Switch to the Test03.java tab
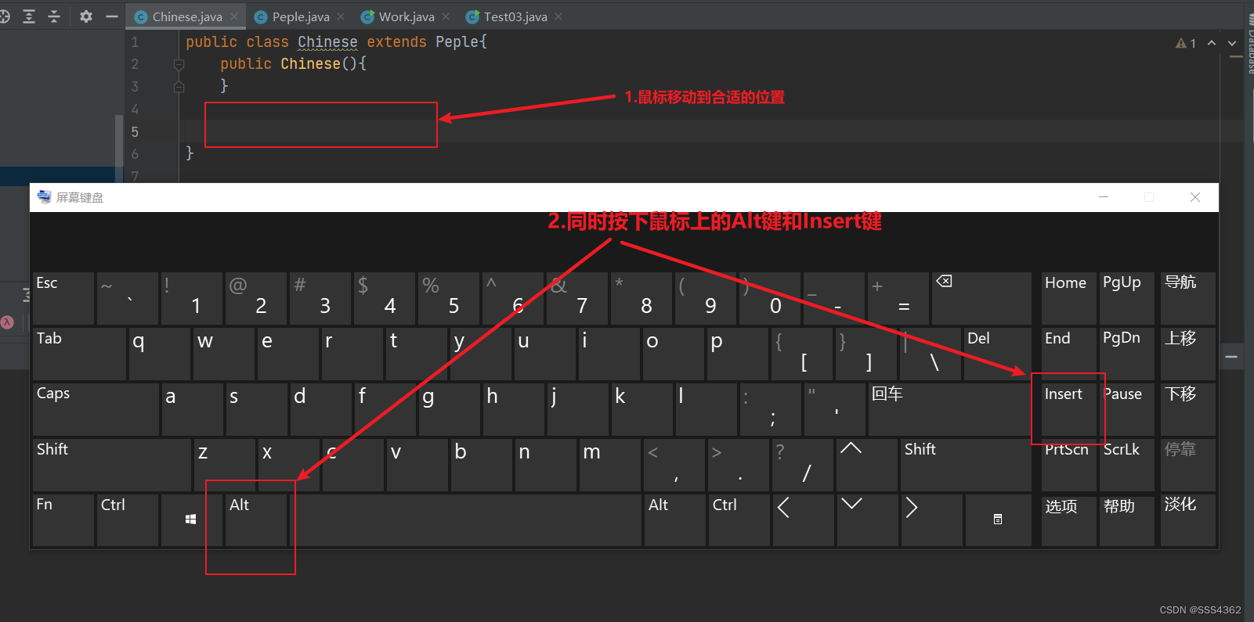 pyautogui.click(x=515, y=16)
